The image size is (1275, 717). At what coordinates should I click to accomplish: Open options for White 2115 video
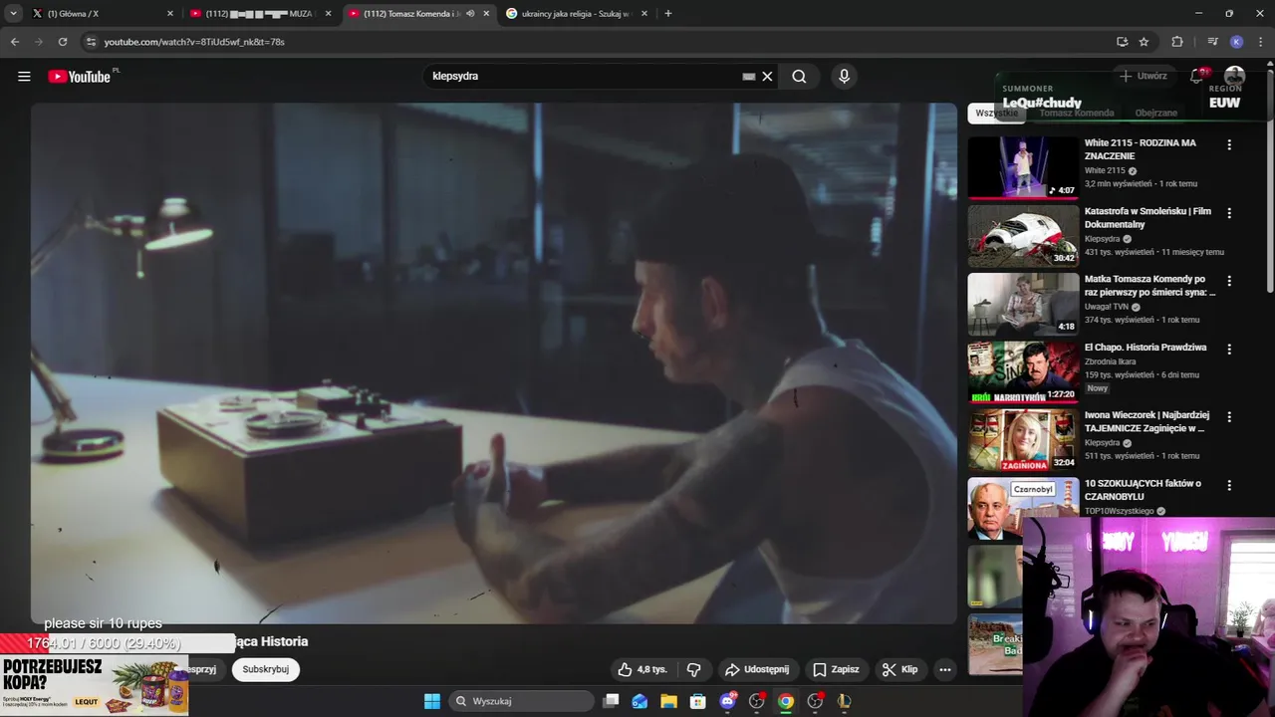click(1229, 144)
